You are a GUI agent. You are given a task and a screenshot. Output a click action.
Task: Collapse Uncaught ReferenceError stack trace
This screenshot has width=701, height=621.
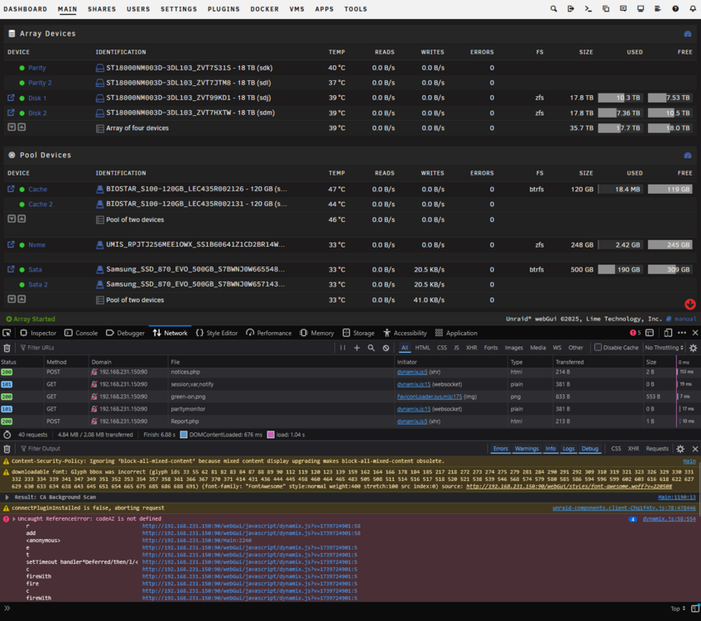14,519
